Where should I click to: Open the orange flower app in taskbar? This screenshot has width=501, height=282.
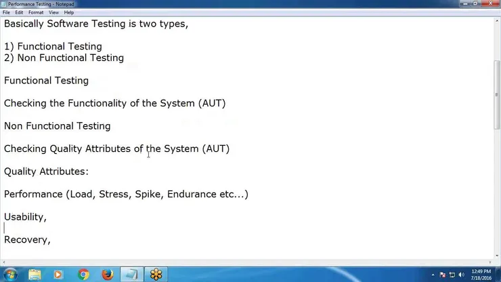click(156, 275)
